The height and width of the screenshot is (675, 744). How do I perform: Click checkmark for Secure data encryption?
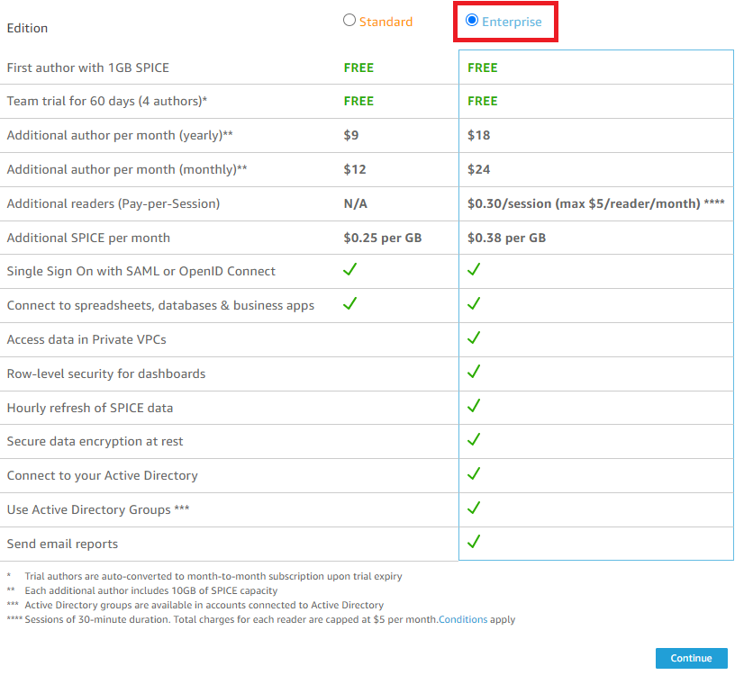click(474, 439)
